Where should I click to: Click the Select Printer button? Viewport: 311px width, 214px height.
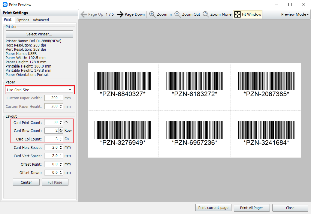tap(39, 34)
